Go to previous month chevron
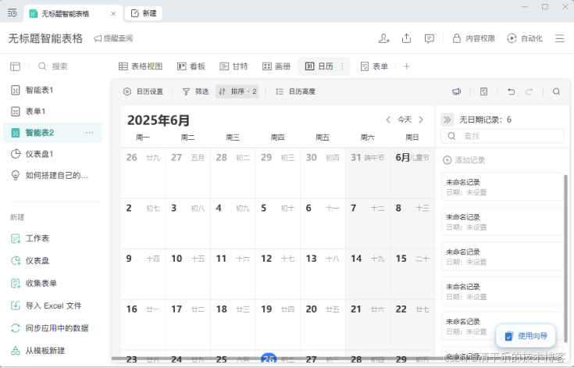The width and height of the screenshot is (574, 368). (388, 120)
